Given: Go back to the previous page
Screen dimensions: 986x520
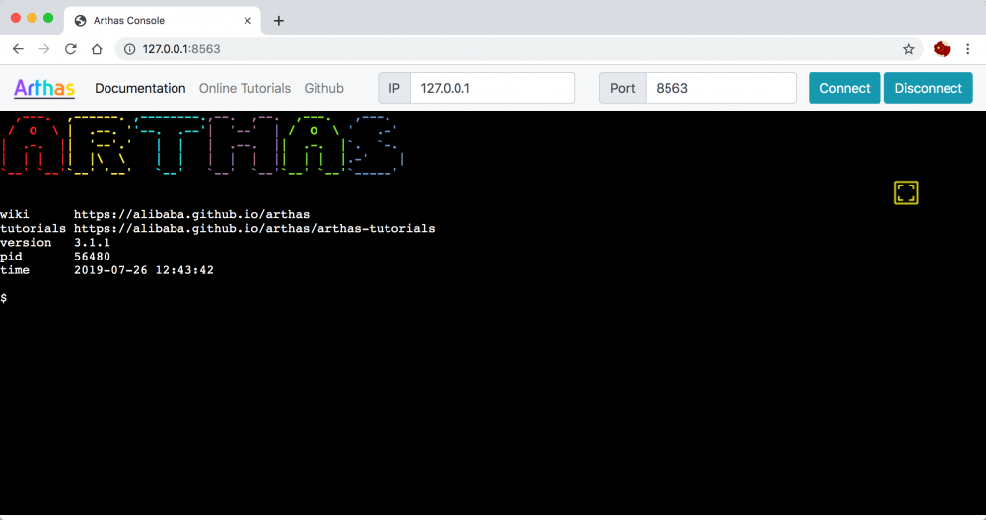Looking at the screenshot, I should (18, 49).
